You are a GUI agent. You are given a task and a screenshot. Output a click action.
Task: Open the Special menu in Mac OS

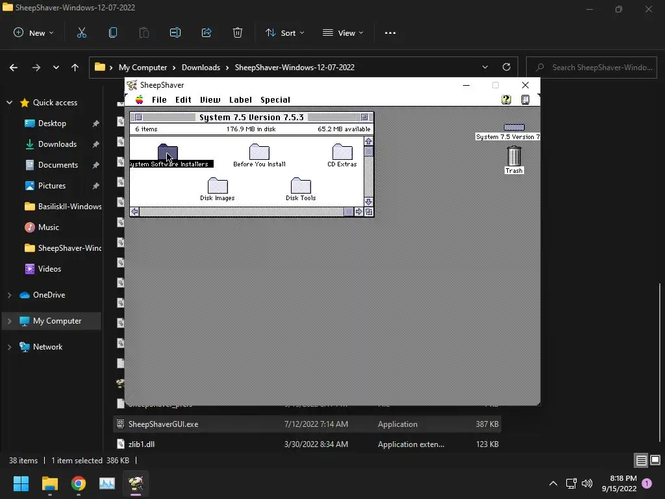point(275,99)
